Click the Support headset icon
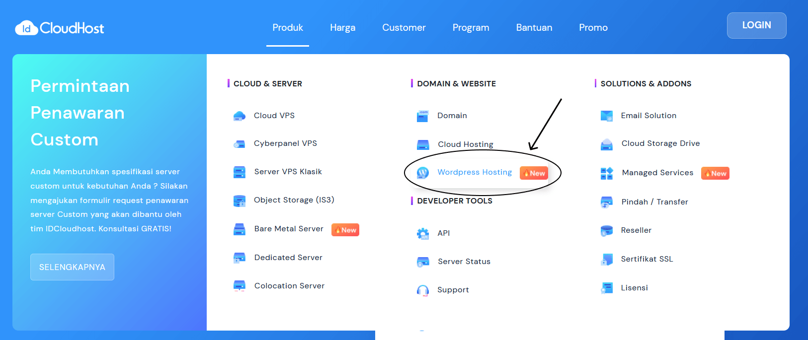 coord(423,290)
